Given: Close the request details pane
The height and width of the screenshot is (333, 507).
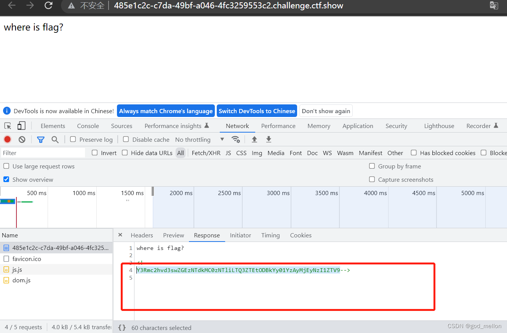Looking at the screenshot, I should [120, 235].
